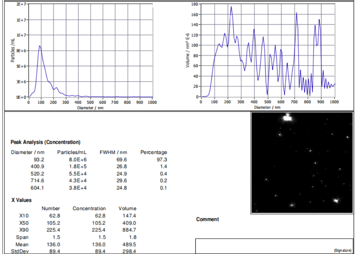The height and width of the screenshot is (254, 355).
Task: Click the X Values section heading
Action: (21, 200)
